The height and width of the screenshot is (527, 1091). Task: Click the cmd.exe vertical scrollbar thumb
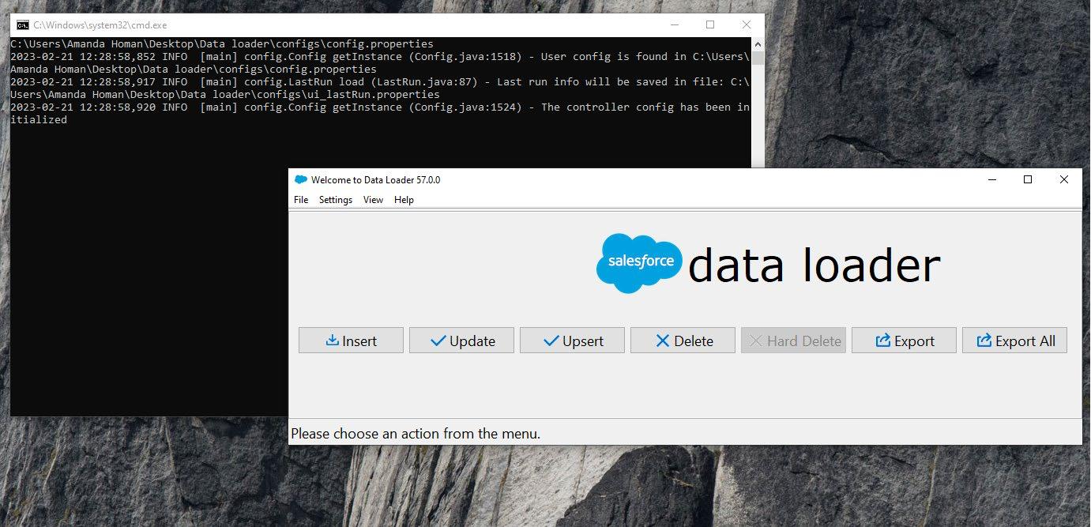(757, 58)
